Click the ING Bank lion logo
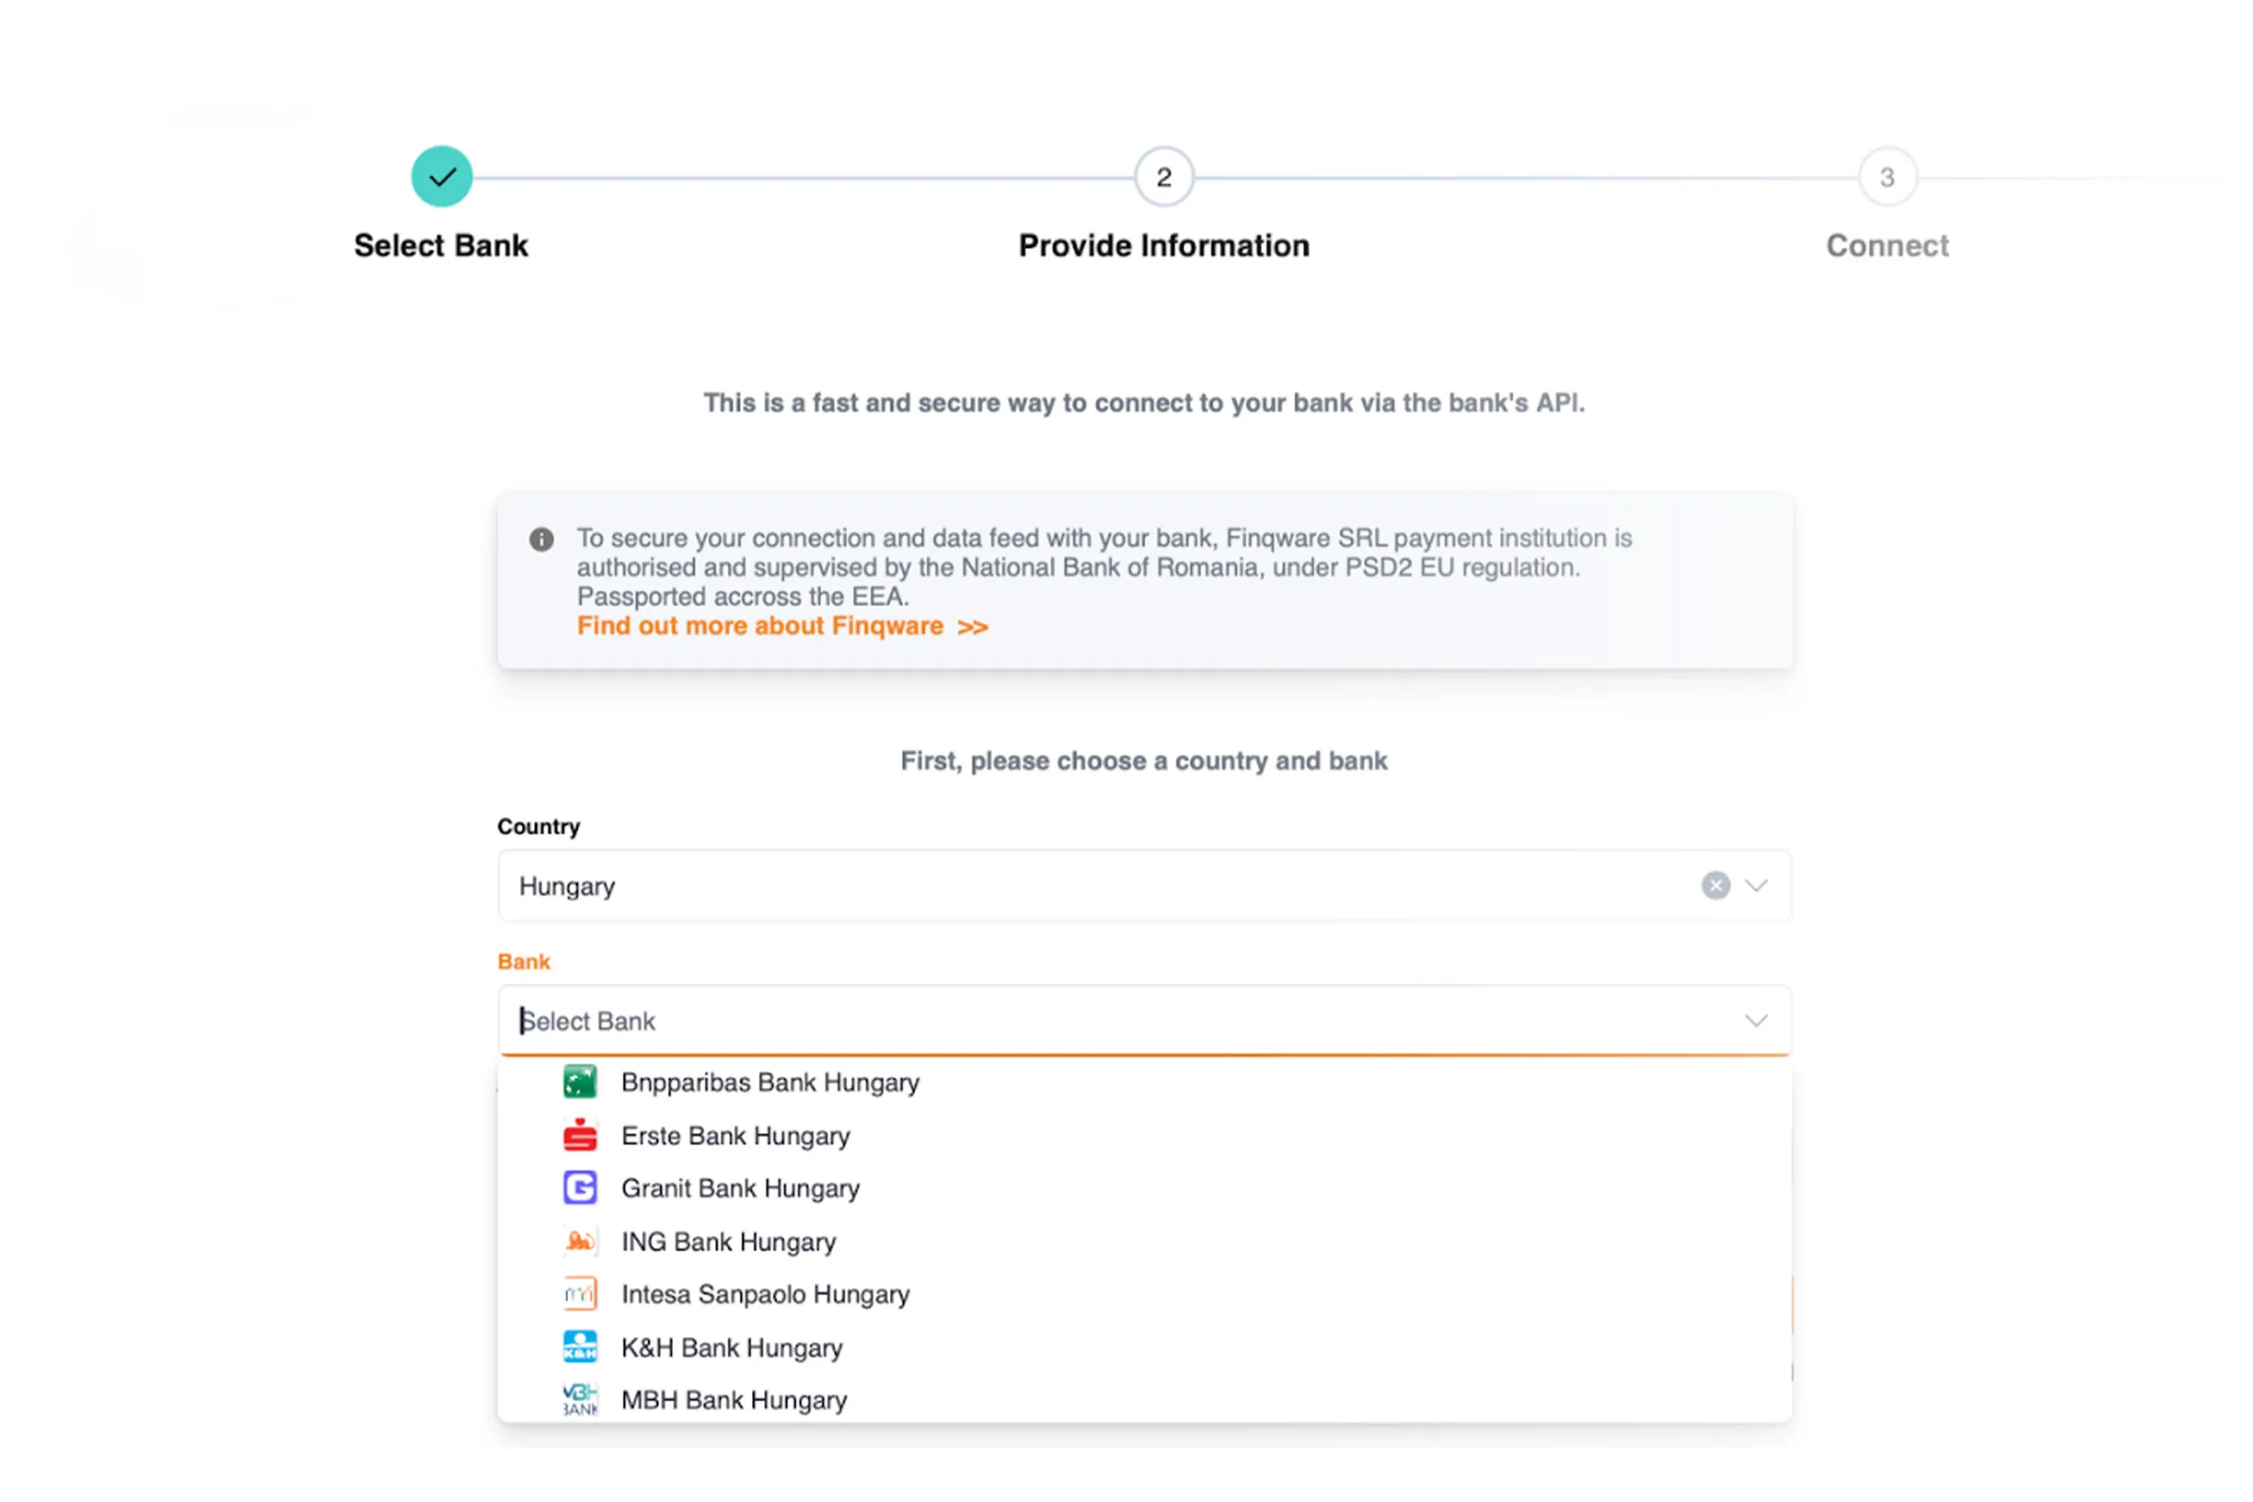The height and width of the screenshot is (1502, 2253). (x=579, y=1241)
